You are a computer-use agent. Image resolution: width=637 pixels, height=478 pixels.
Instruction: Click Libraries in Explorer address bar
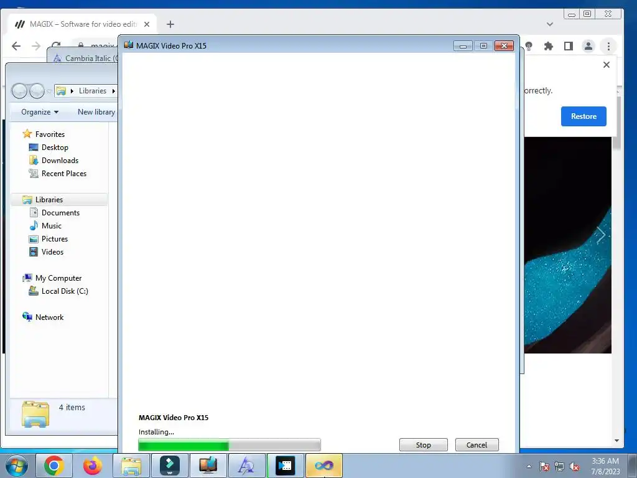click(x=93, y=91)
